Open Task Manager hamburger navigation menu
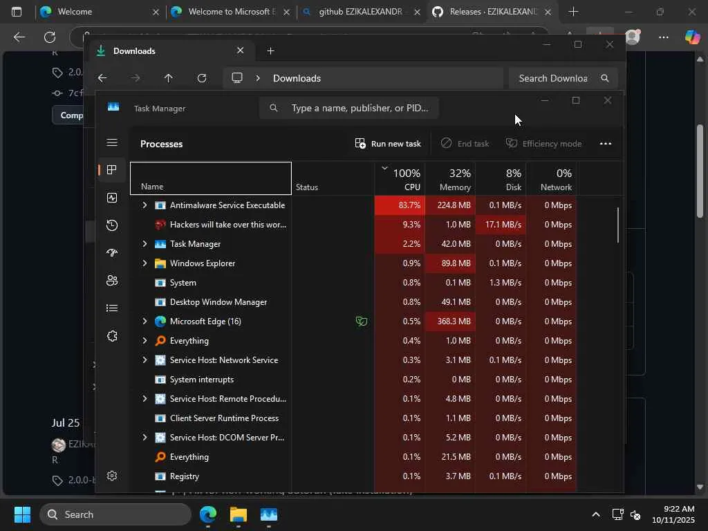 click(112, 142)
